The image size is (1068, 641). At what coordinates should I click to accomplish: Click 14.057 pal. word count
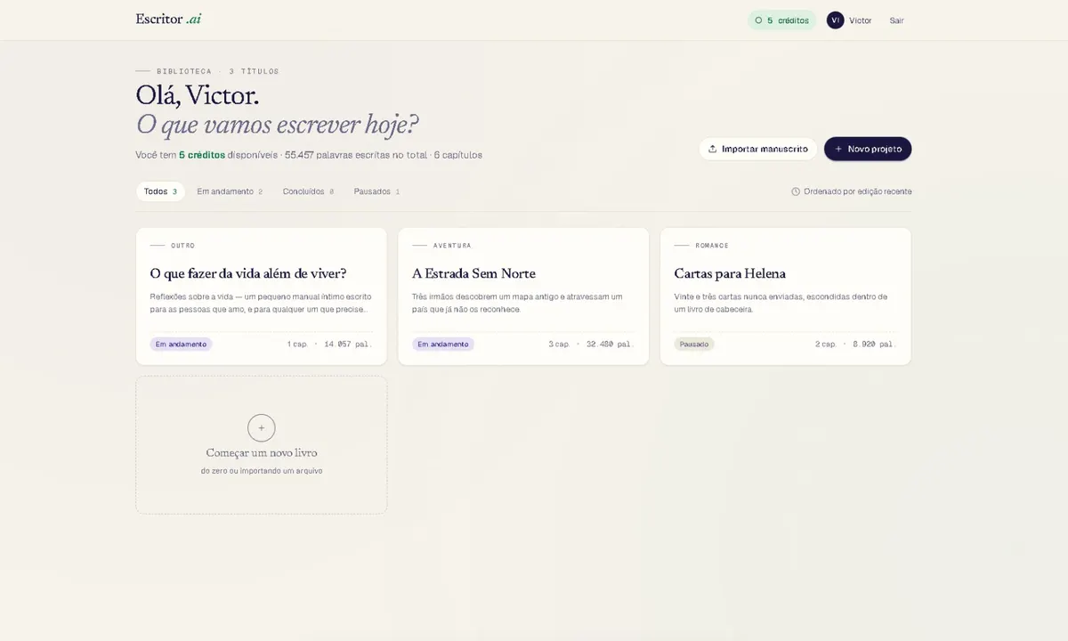click(x=348, y=344)
